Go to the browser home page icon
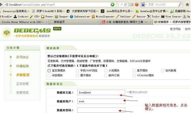Screen dimensions: 191x113 click(x=187, y=5)
